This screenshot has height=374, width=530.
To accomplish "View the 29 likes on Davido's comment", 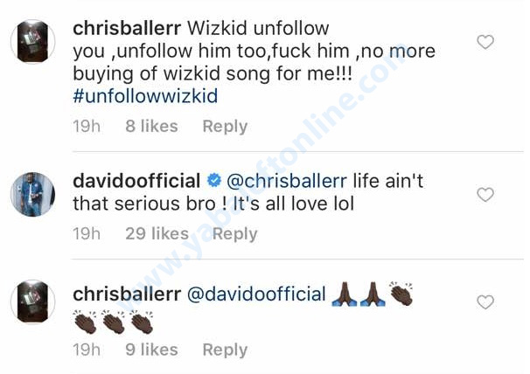I will click(x=157, y=234).
